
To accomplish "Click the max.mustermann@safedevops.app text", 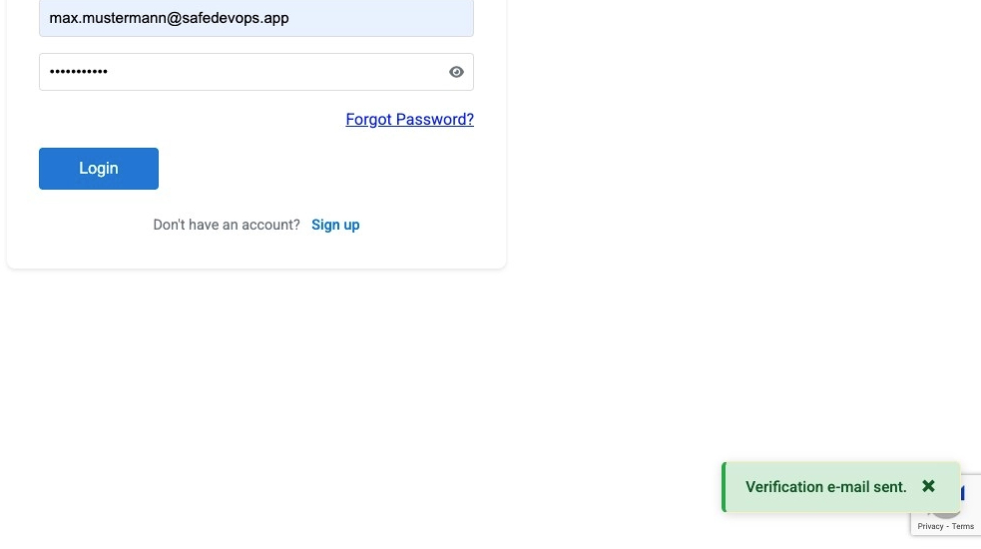I will click(x=169, y=18).
